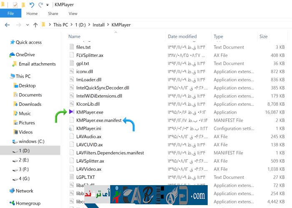Open the recent locations dropdown arrow
This screenshot has height=208, width=292.
coord(27,25)
